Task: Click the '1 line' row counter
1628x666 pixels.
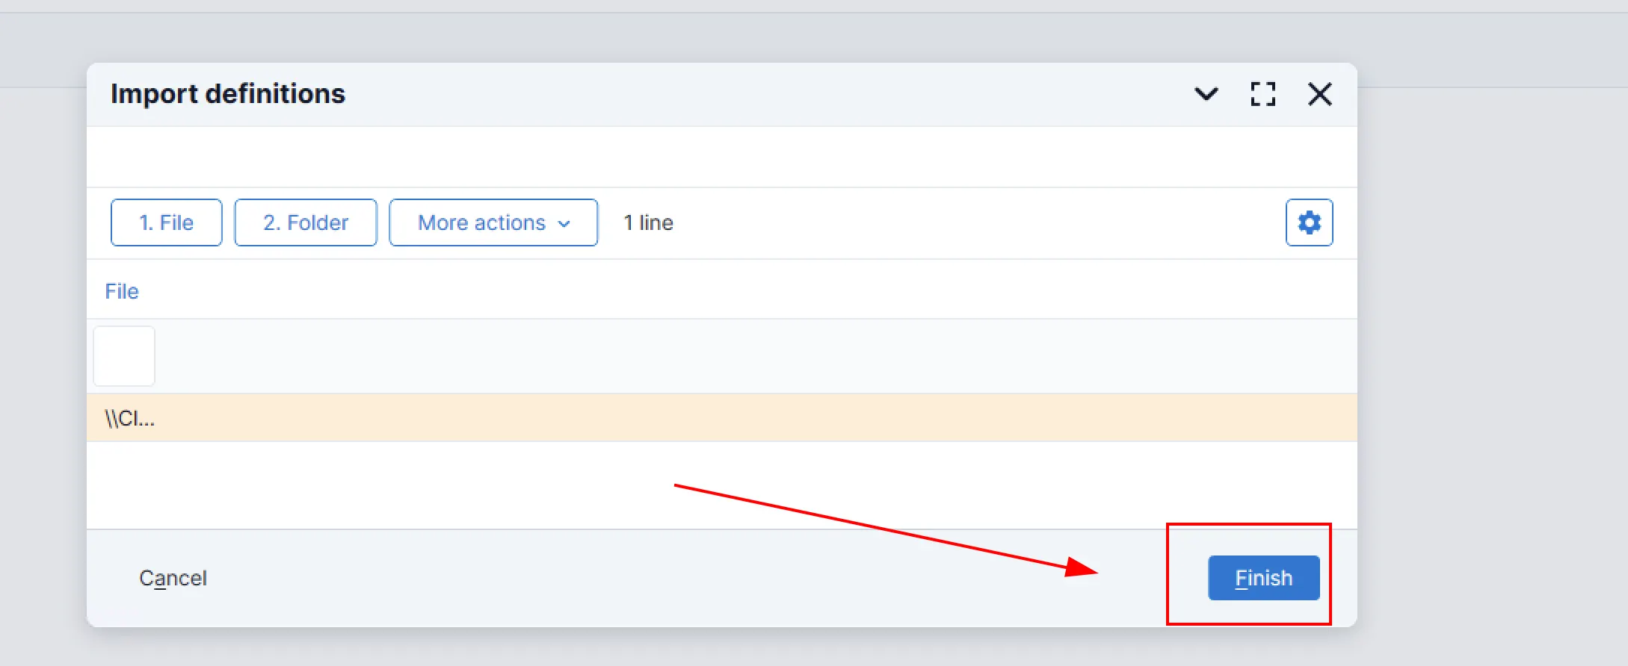Action: tap(648, 222)
